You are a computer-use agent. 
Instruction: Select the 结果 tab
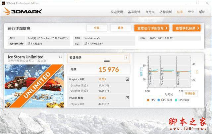180,12
